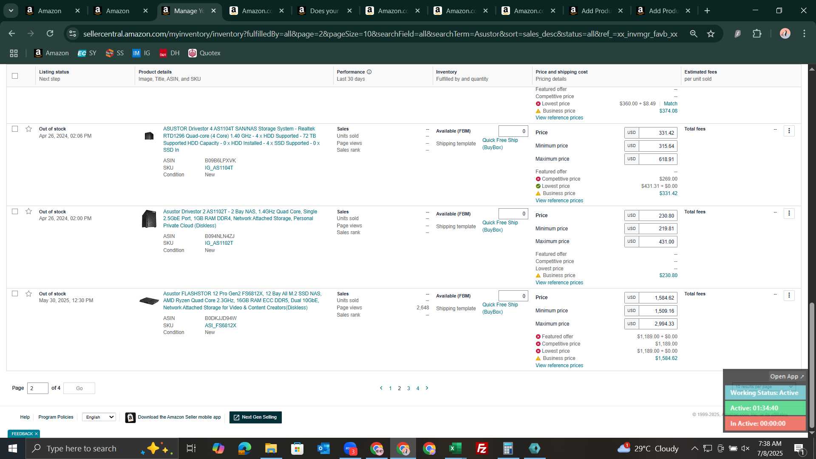Open Outlook from taskbar
Image resolution: width=816 pixels, height=459 pixels.
tap(323, 448)
